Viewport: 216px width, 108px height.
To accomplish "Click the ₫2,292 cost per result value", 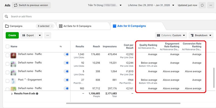I will pyautogui.click(x=130, y=54).
